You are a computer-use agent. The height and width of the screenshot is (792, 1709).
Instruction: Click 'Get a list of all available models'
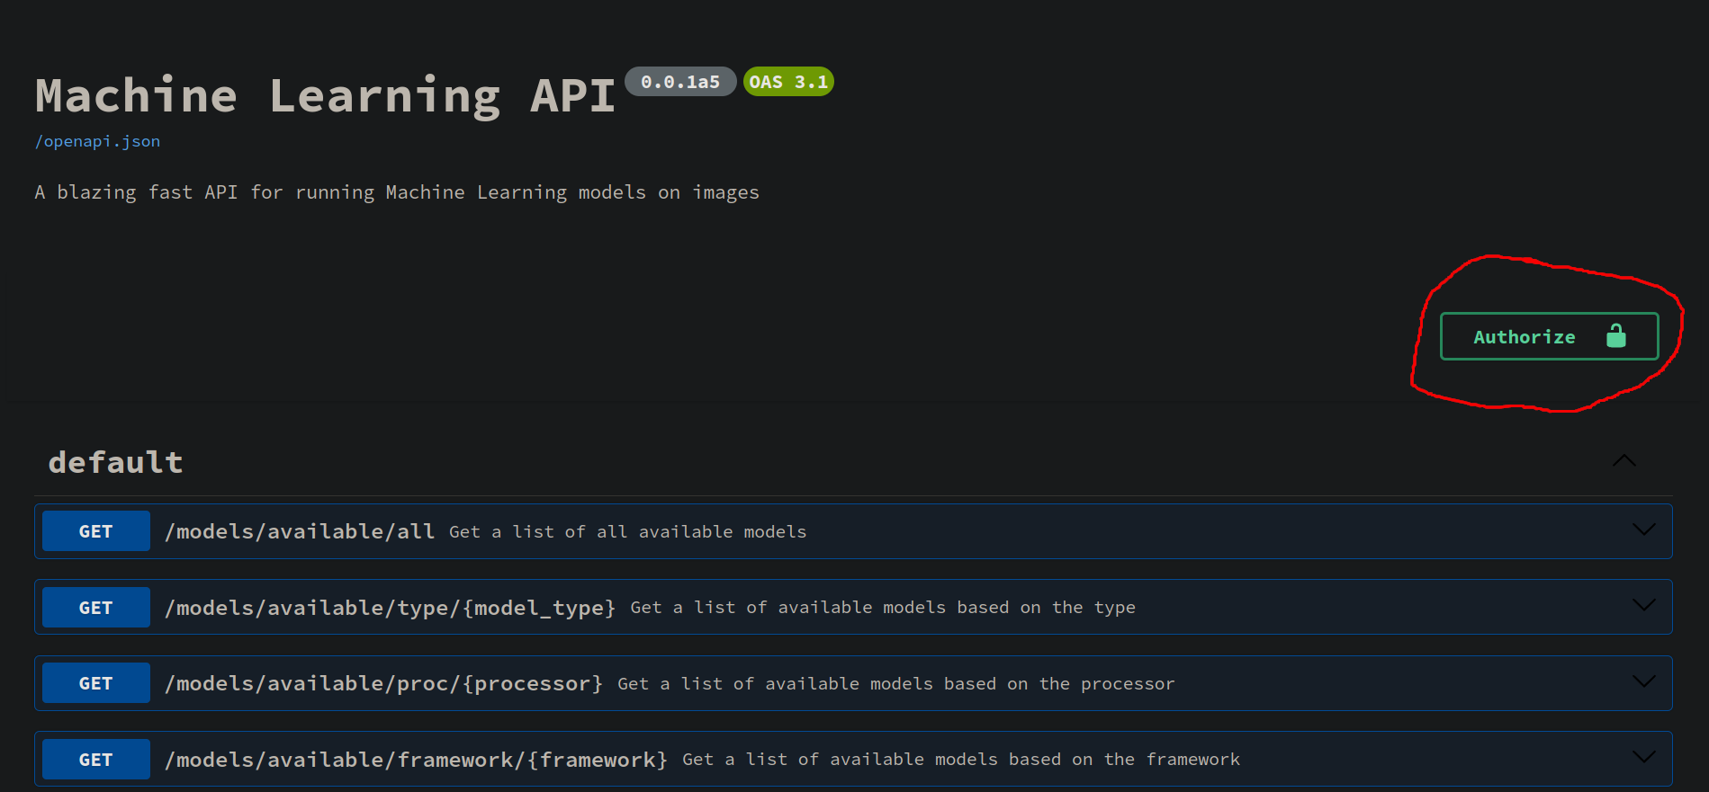click(627, 532)
